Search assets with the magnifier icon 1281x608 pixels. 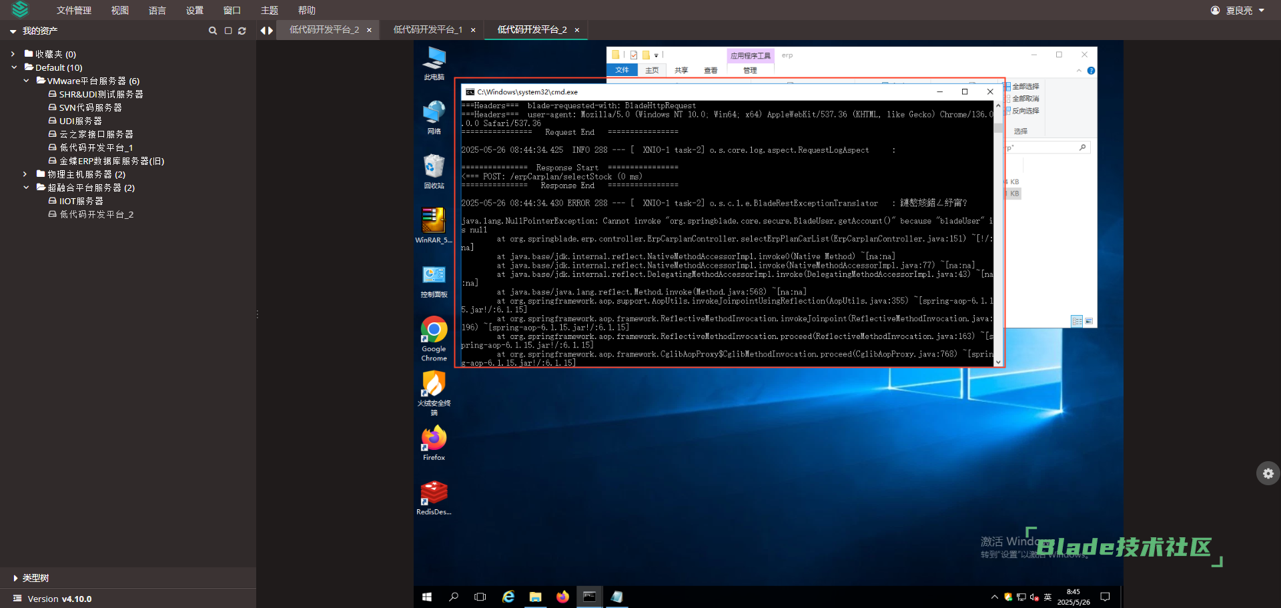(x=213, y=31)
